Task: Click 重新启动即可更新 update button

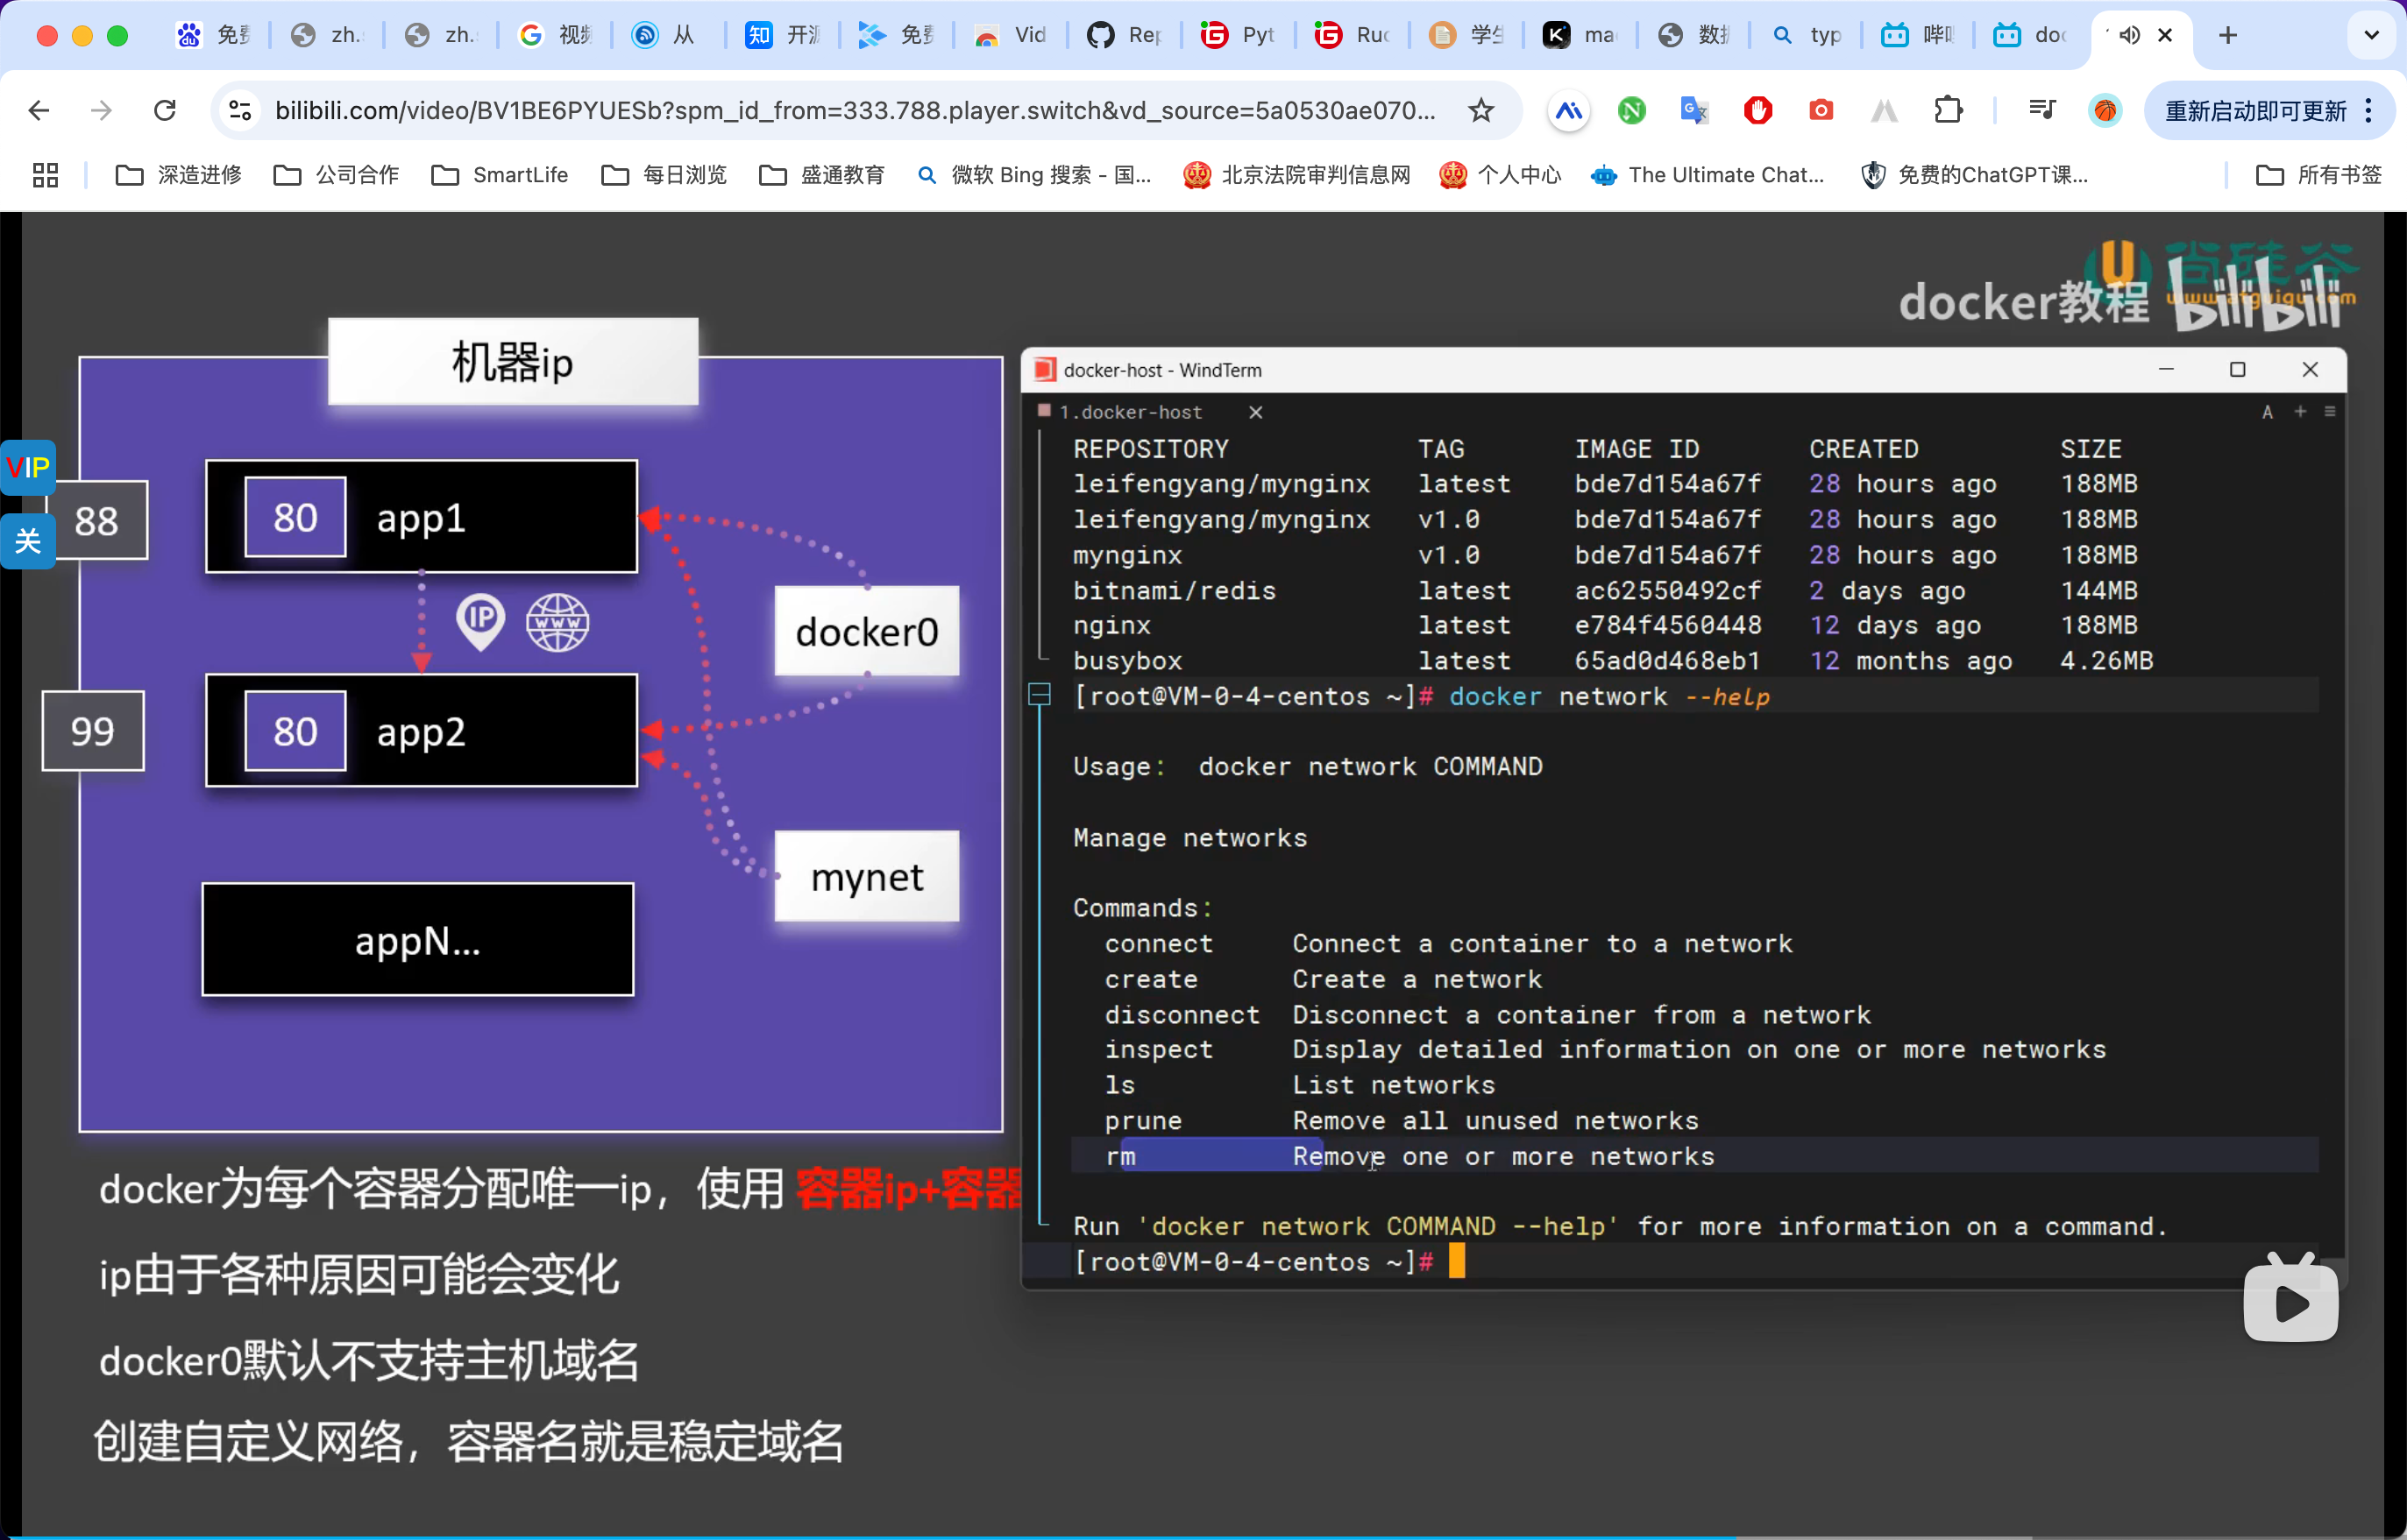Action: [2255, 110]
